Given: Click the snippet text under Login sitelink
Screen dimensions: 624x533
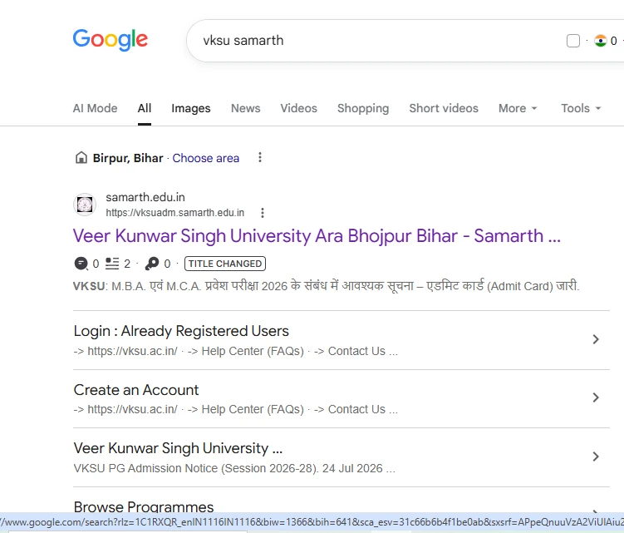Looking at the screenshot, I should tap(236, 351).
